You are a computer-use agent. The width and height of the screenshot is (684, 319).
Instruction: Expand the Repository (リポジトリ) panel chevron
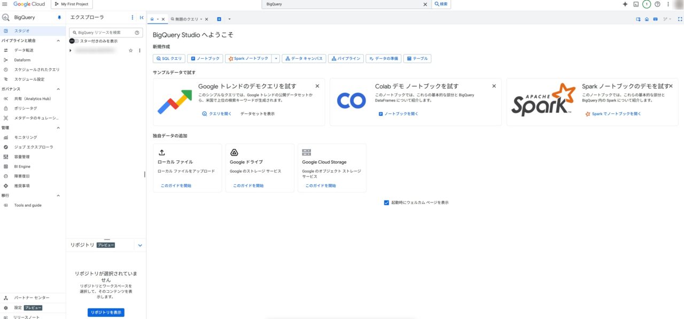pyautogui.click(x=140, y=245)
